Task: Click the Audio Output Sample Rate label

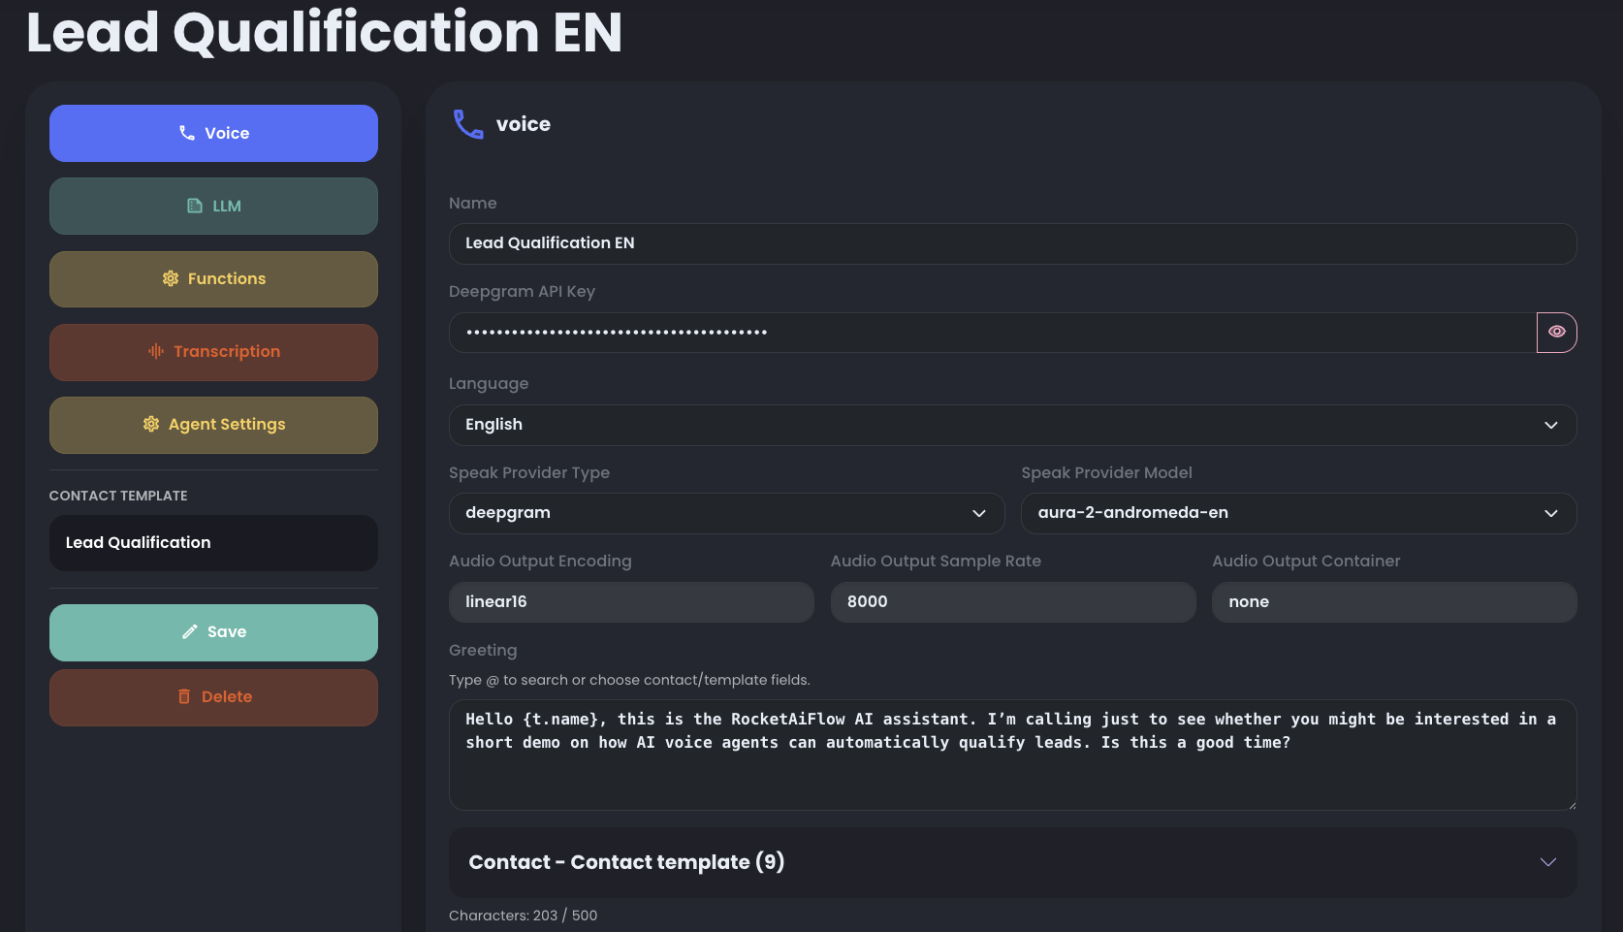Action: pyautogui.click(x=936, y=562)
